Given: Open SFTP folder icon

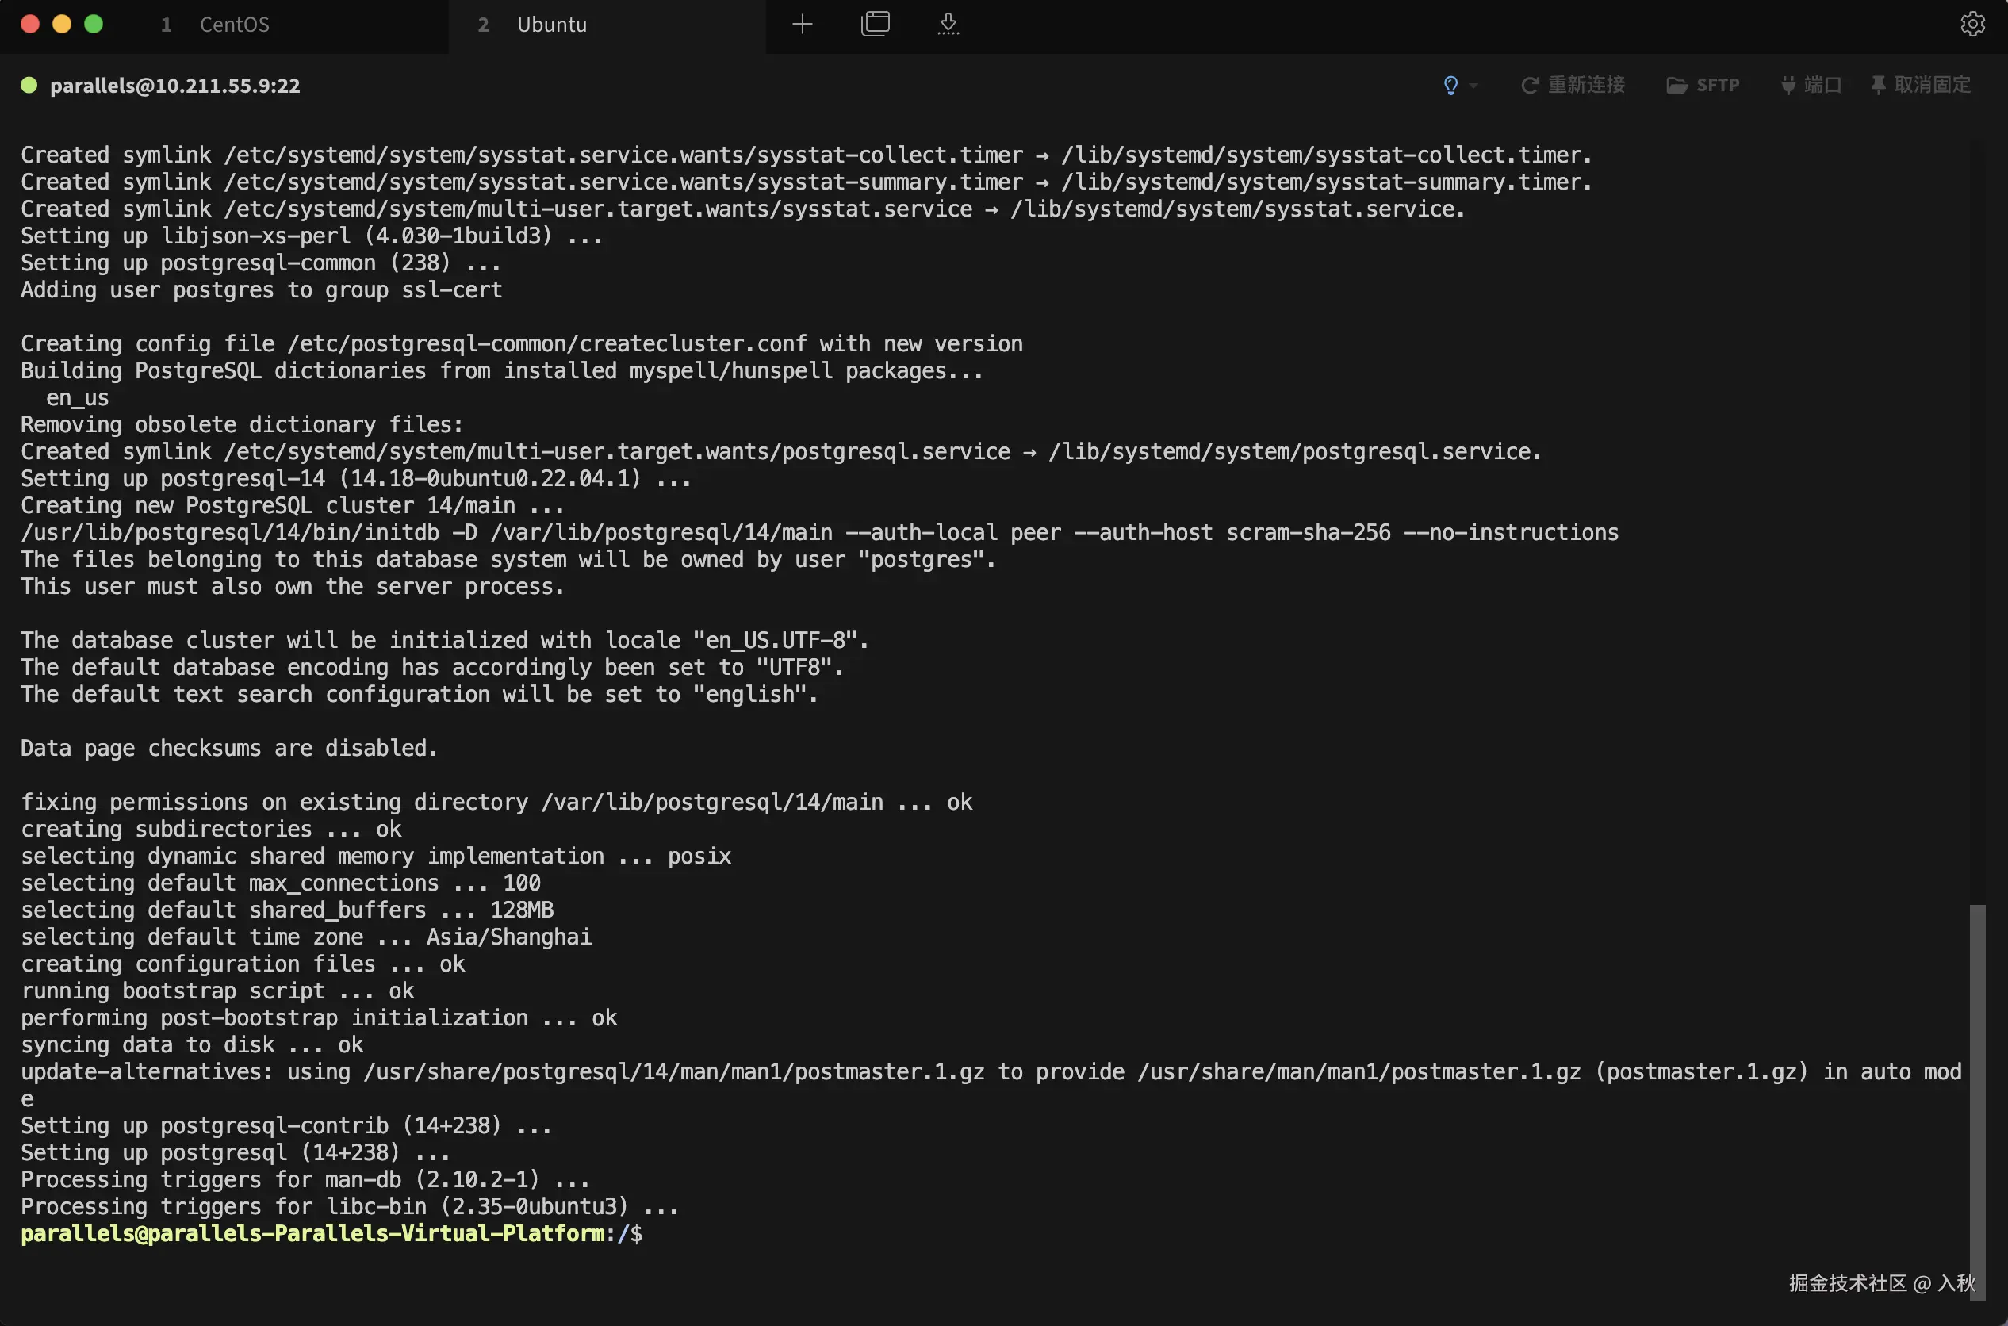Looking at the screenshot, I should (1676, 86).
